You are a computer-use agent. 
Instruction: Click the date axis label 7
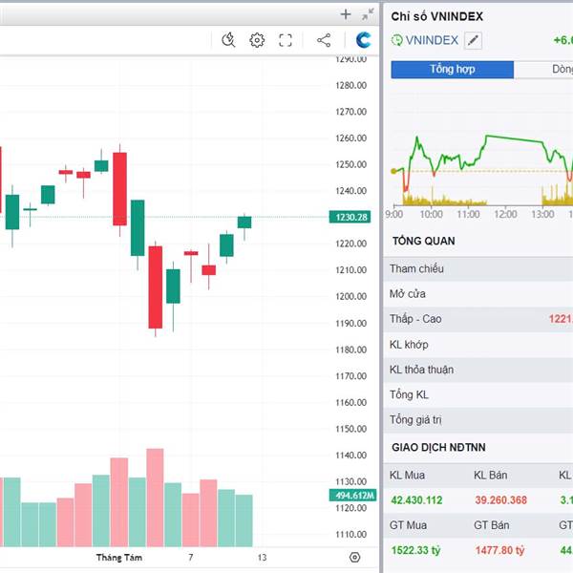pos(190,558)
